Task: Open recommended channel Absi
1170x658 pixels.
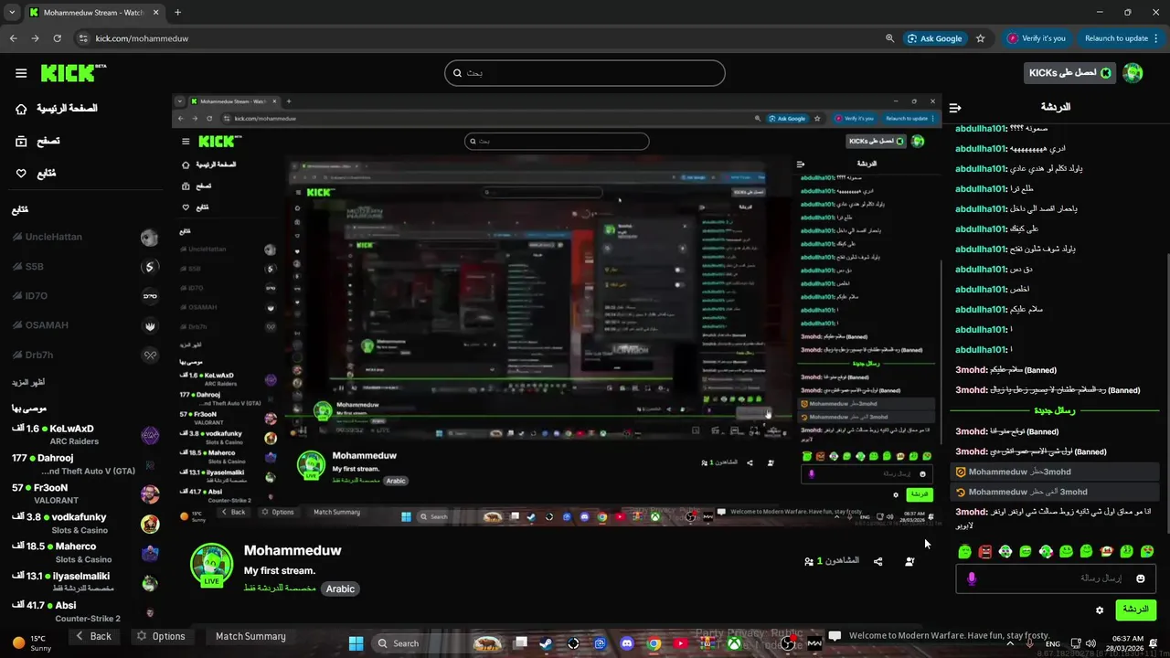Action: tap(84, 611)
